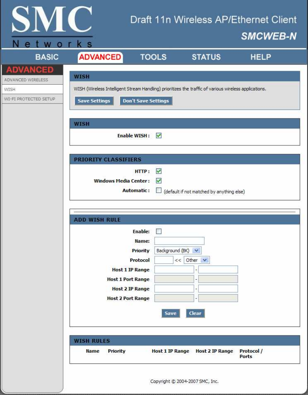Click the Protocol number input field

coord(164,260)
